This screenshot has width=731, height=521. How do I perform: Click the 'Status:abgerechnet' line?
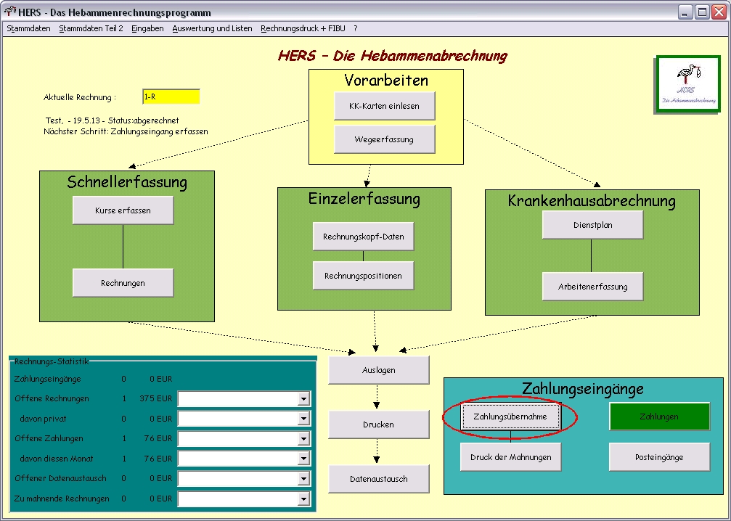(x=112, y=120)
